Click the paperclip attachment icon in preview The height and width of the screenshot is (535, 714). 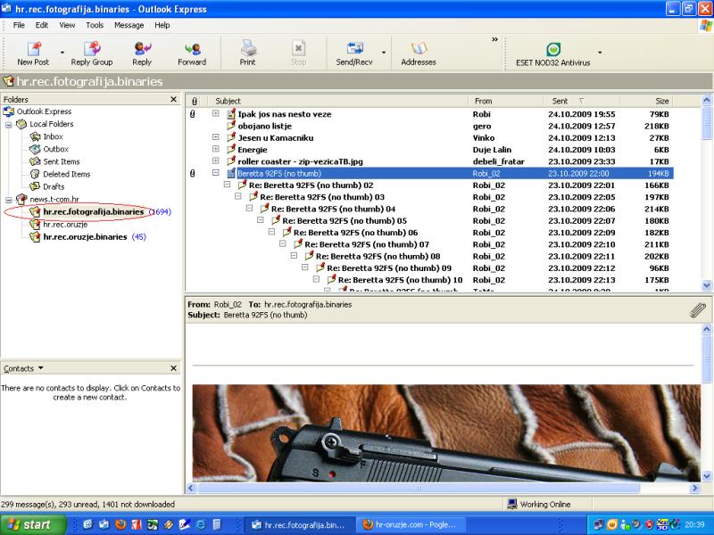tap(697, 309)
